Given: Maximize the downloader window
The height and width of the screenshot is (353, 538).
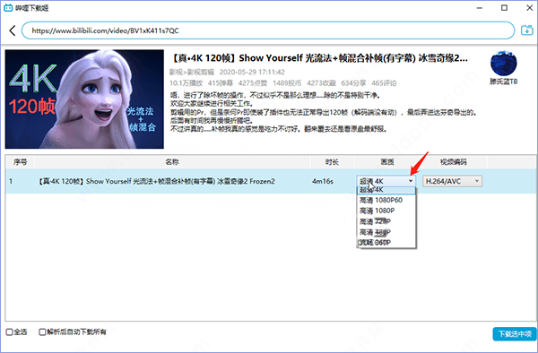Looking at the screenshot, I should pyautogui.click(x=504, y=7).
